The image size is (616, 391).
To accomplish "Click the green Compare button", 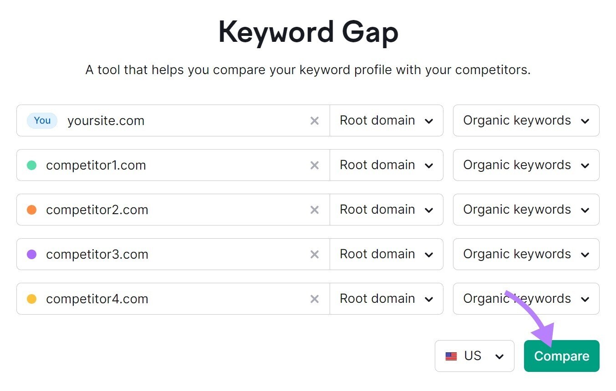I will [562, 356].
